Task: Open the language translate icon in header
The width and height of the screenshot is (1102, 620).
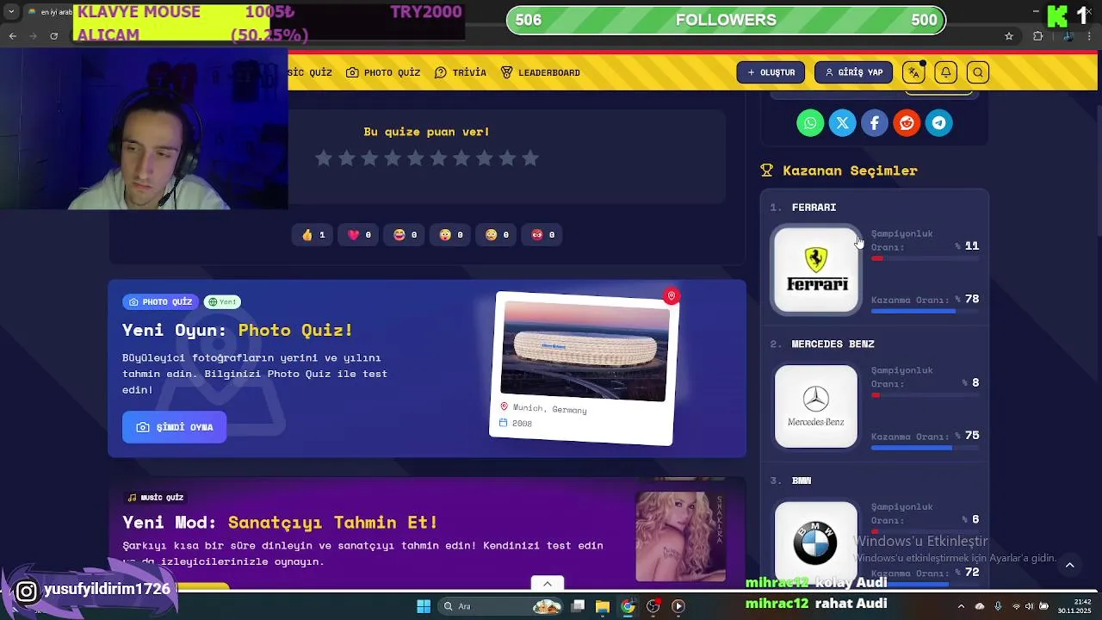Action: pos(913,72)
